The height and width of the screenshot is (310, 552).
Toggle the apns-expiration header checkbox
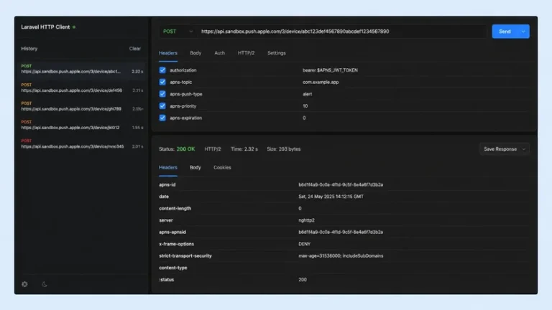[162, 118]
